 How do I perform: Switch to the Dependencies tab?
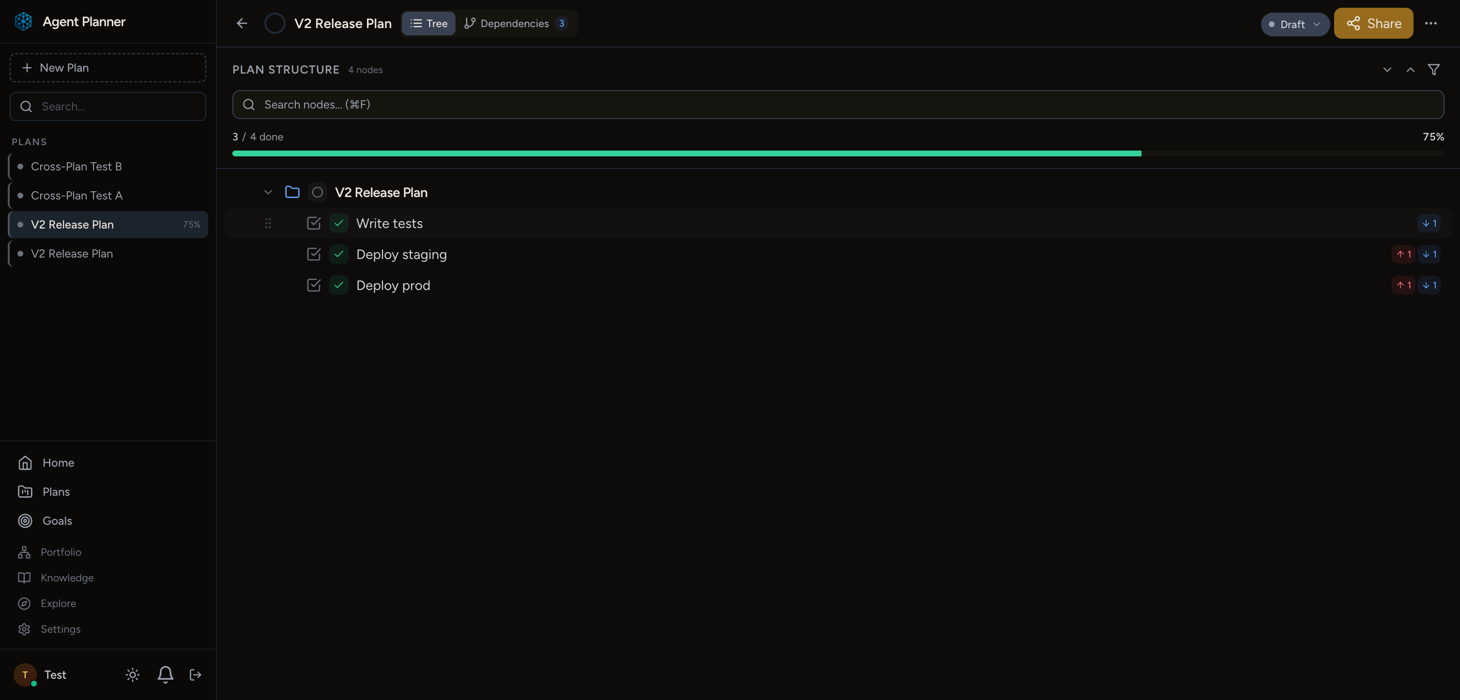coord(516,23)
